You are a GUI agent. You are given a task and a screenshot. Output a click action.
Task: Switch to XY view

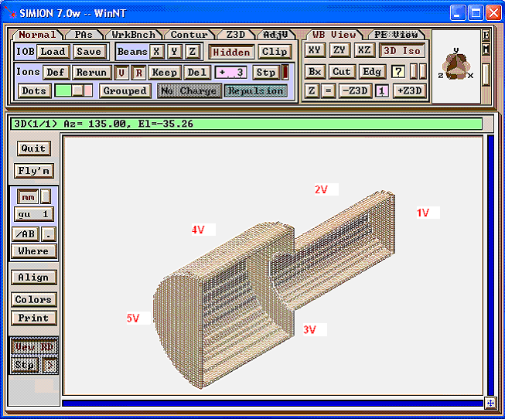315,50
